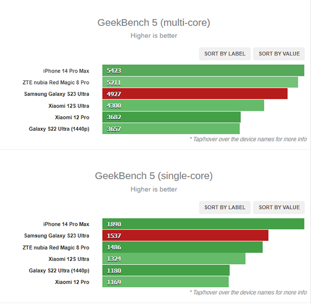This screenshot has width=311, height=304.
Task: Open Samsung Galaxy S23 Ultra multi-core device name
Action: click(x=56, y=94)
